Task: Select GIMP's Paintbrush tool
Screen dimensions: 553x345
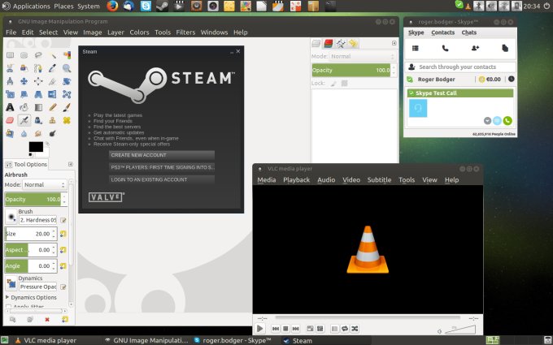Action: pyautogui.click(x=67, y=107)
